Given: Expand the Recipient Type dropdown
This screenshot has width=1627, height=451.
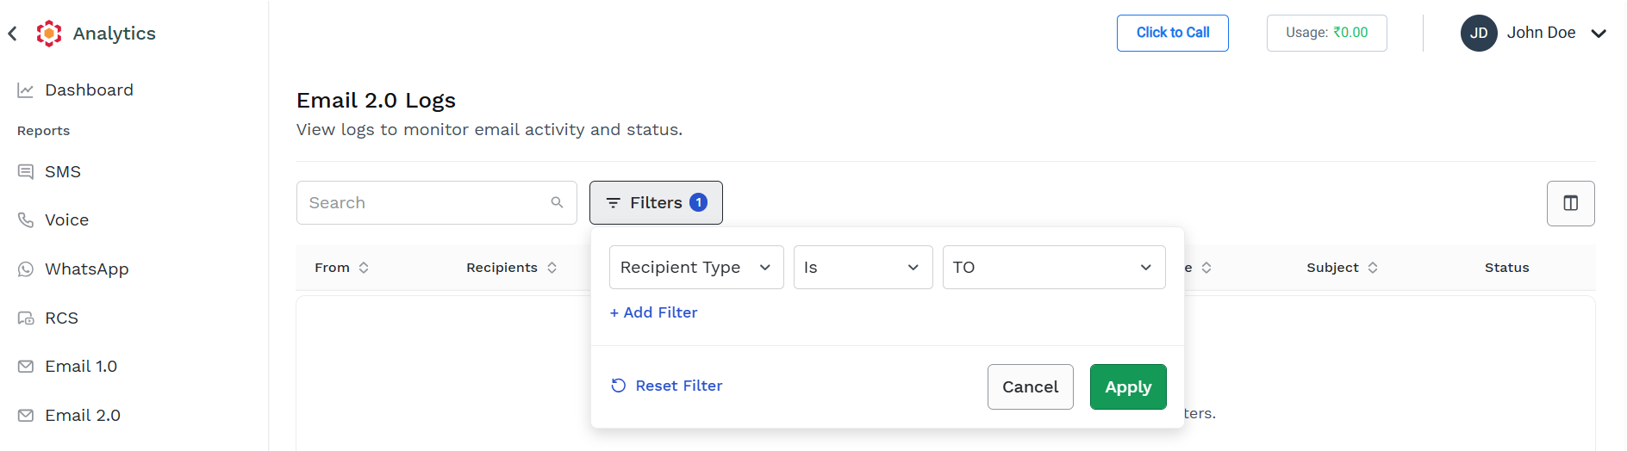Looking at the screenshot, I should coord(696,267).
